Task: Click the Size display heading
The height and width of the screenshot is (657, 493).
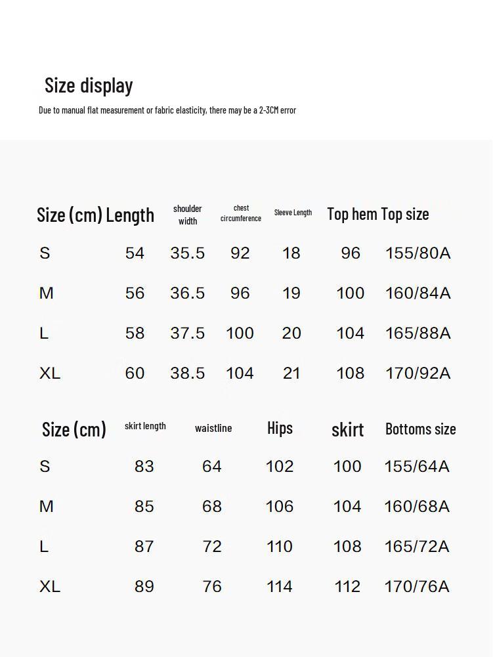Action: (x=89, y=86)
